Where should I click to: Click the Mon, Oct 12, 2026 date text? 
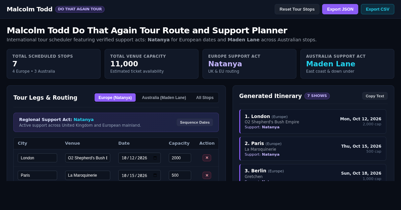(361, 119)
